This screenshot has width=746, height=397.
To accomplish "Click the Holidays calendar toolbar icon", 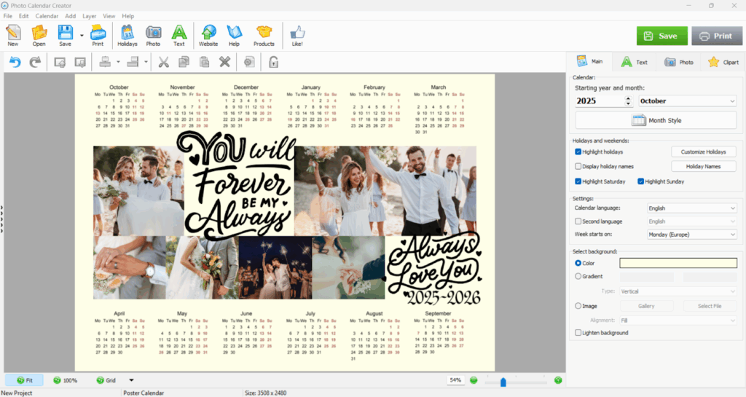I will click(127, 34).
